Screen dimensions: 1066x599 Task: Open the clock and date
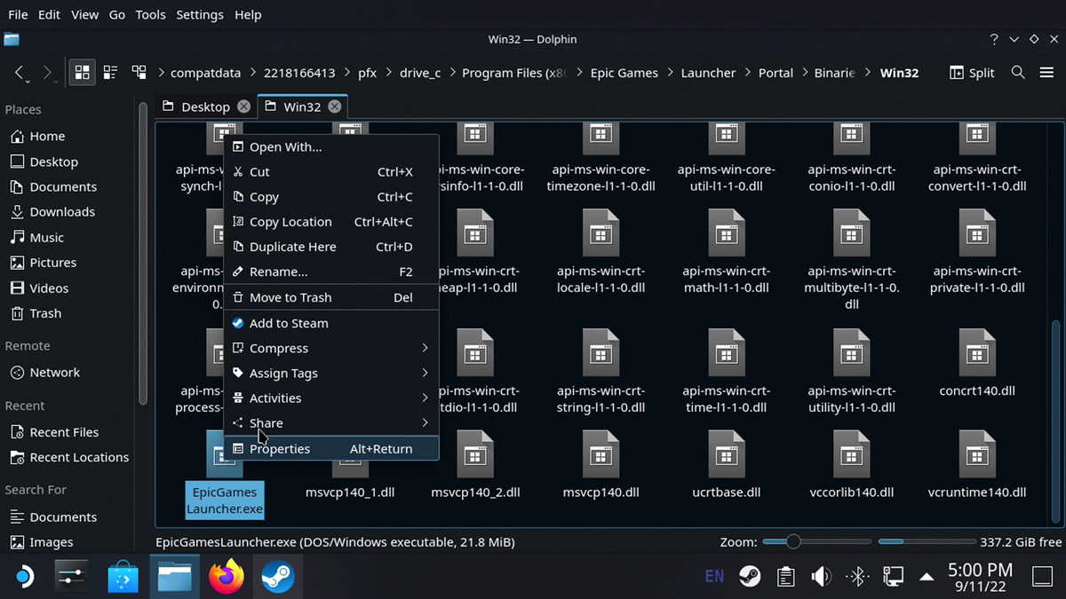click(x=980, y=577)
